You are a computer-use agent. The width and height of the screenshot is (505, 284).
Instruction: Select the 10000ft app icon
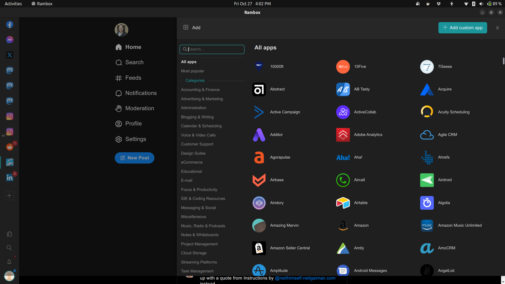click(259, 67)
